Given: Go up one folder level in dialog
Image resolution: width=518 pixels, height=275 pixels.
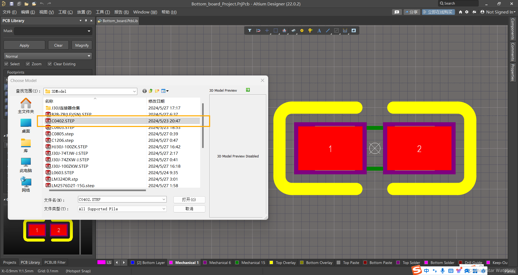Looking at the screenshot, I should 151,91.
